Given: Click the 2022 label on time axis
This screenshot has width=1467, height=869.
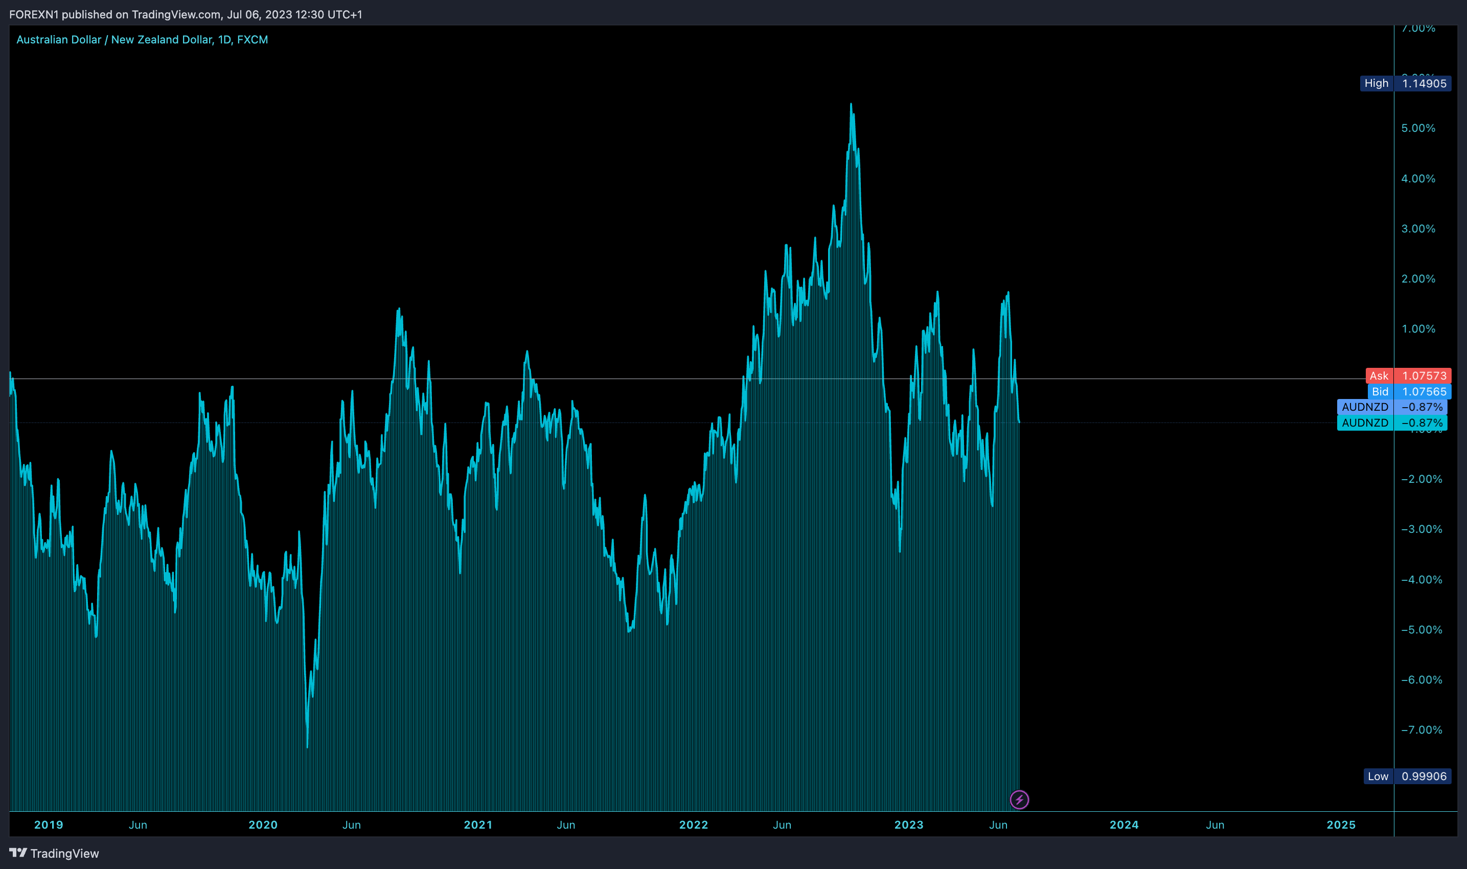Looking at the screenshot, I should [694, 825].
